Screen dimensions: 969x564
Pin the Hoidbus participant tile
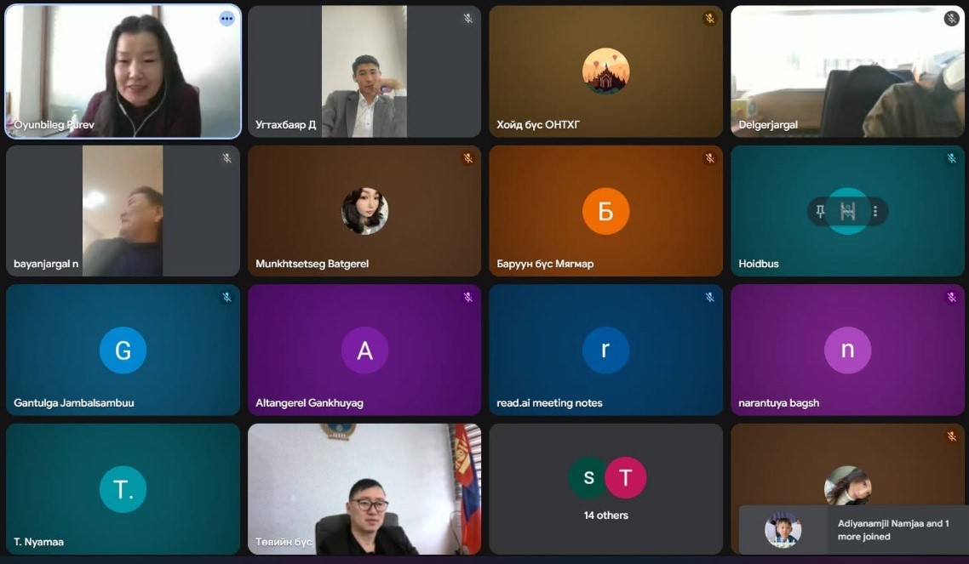pyautogui.click(x=820, y=212)
